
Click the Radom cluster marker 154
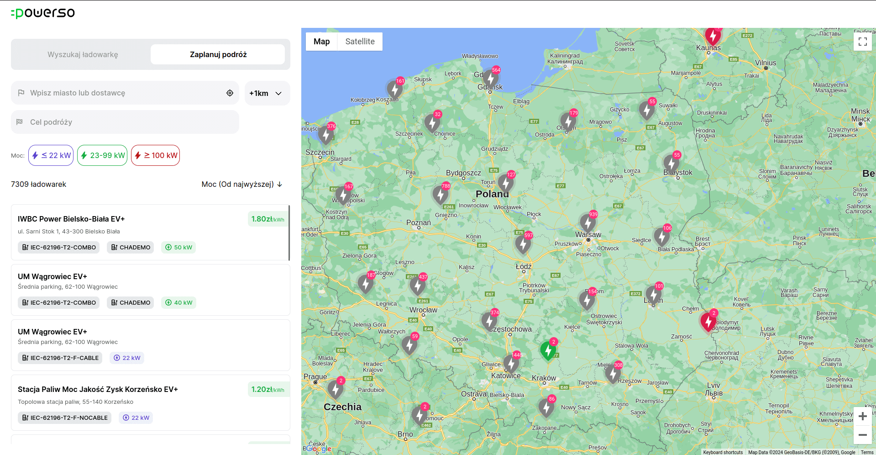pyautogui.click(x=587, y=300)
